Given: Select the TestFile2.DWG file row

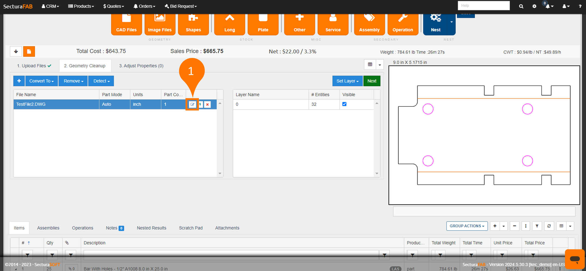Looking at the screenshot, I should (115, 104).
